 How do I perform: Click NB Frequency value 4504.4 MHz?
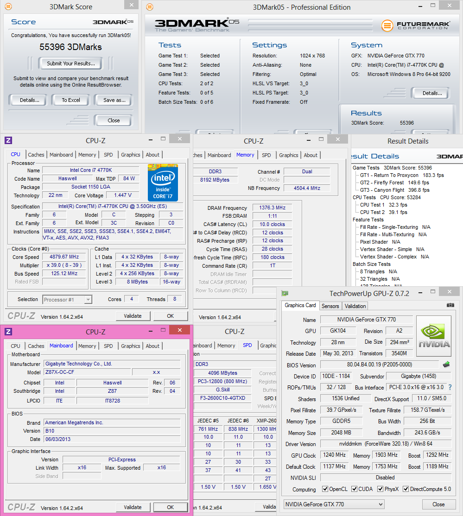(x=307, y=188)
